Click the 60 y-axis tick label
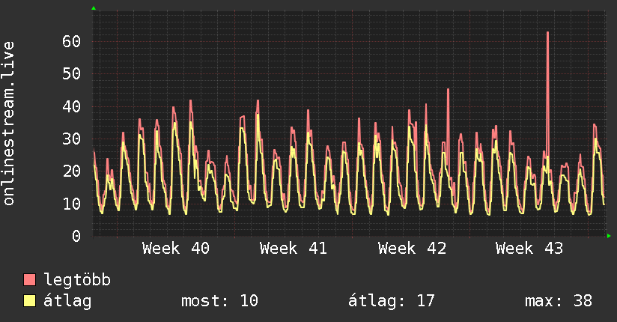 coord(71,41)
